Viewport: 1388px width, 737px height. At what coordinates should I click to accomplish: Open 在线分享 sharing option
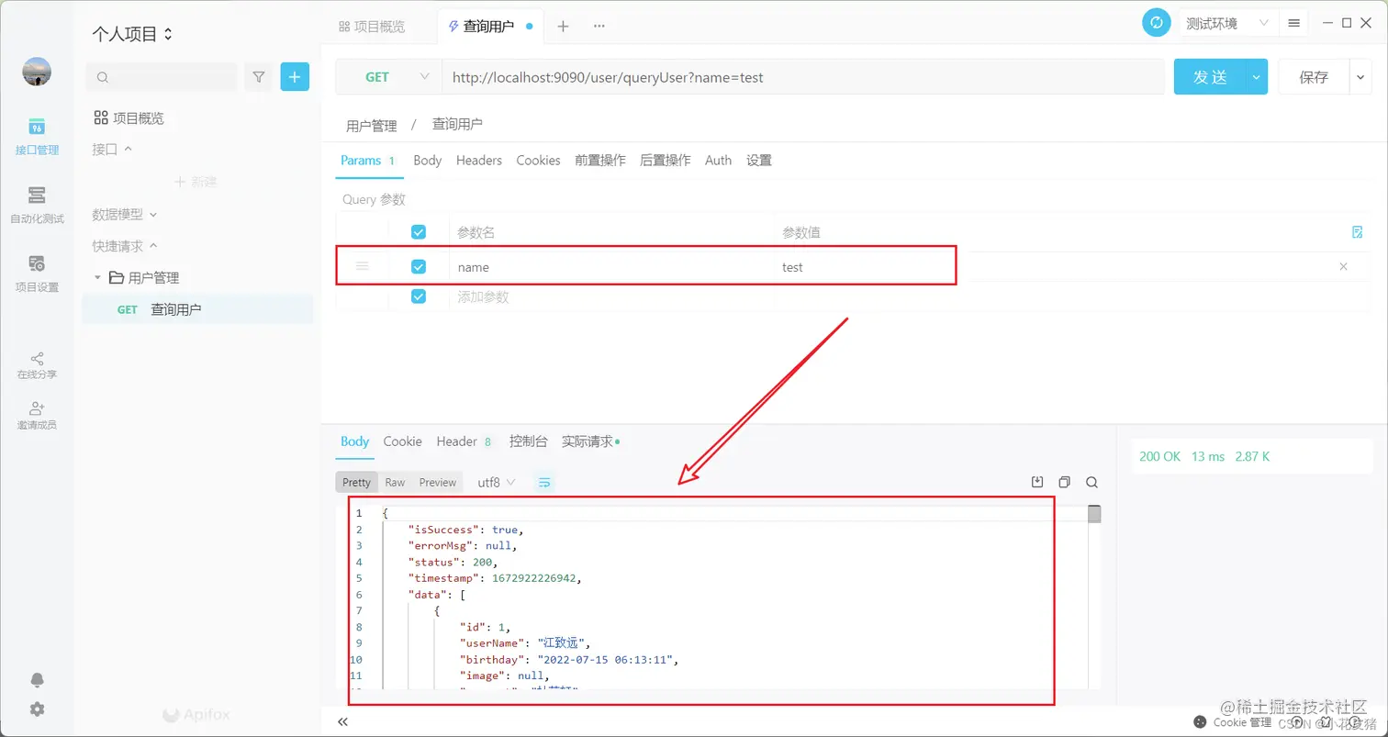(x=37, y=365)
